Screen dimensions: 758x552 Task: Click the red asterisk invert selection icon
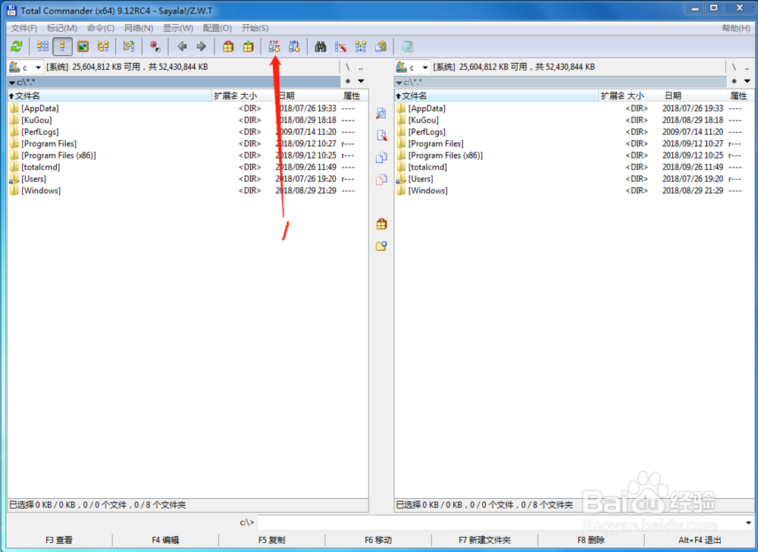(155, 46)
